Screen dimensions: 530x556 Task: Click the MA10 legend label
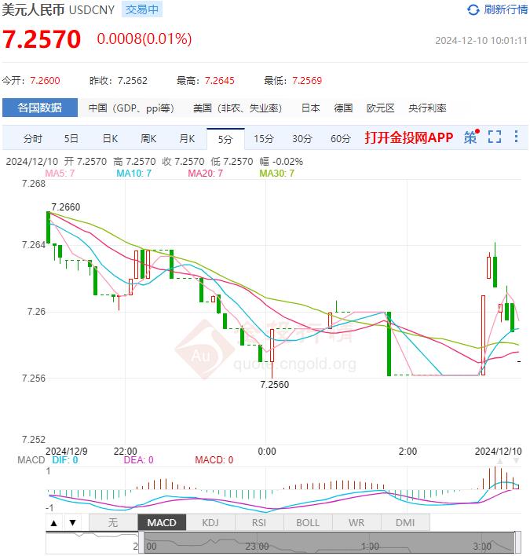134,174
